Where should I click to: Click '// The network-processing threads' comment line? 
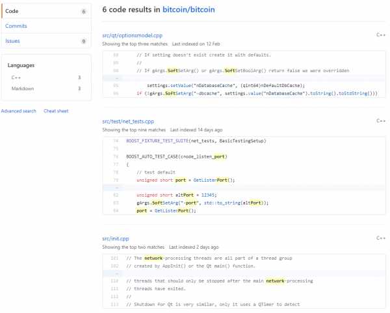[x=209, y=258]
